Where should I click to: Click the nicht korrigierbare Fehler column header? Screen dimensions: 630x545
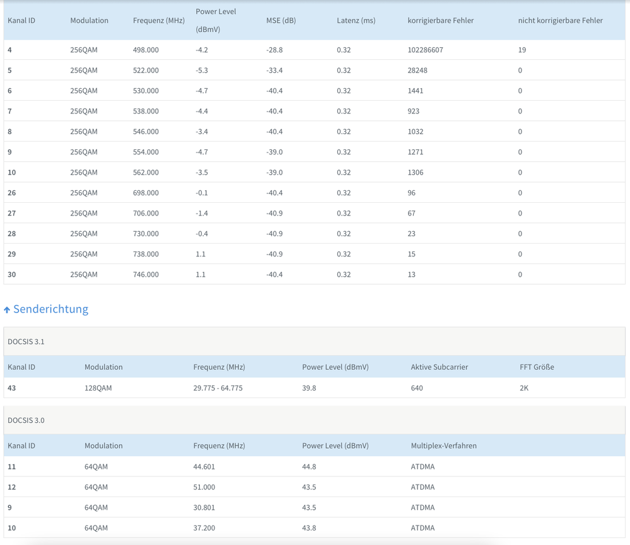click(x=560, y=20)
